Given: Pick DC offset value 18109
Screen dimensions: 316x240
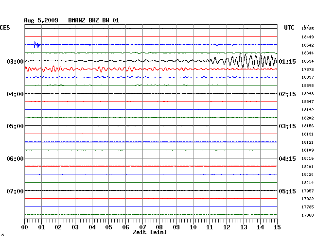Looking at the screenshot, I should coord(308,150).
